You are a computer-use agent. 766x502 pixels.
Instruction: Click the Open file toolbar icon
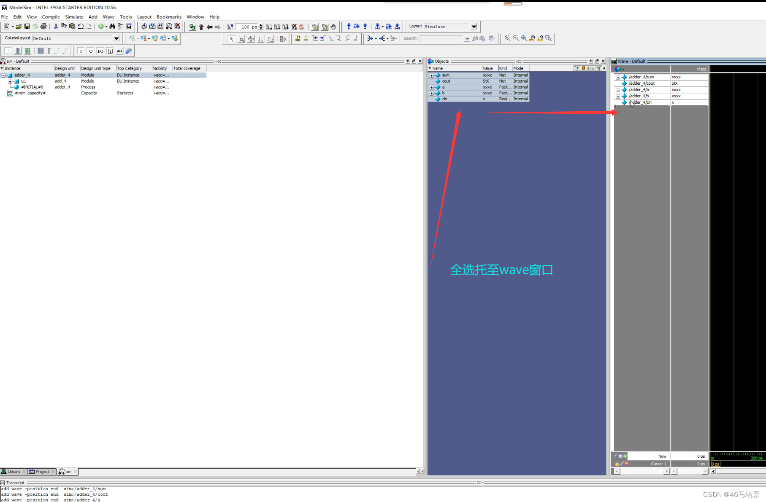coord(19,27)
